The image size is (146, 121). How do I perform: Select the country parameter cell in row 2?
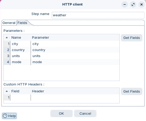(75, 50)
